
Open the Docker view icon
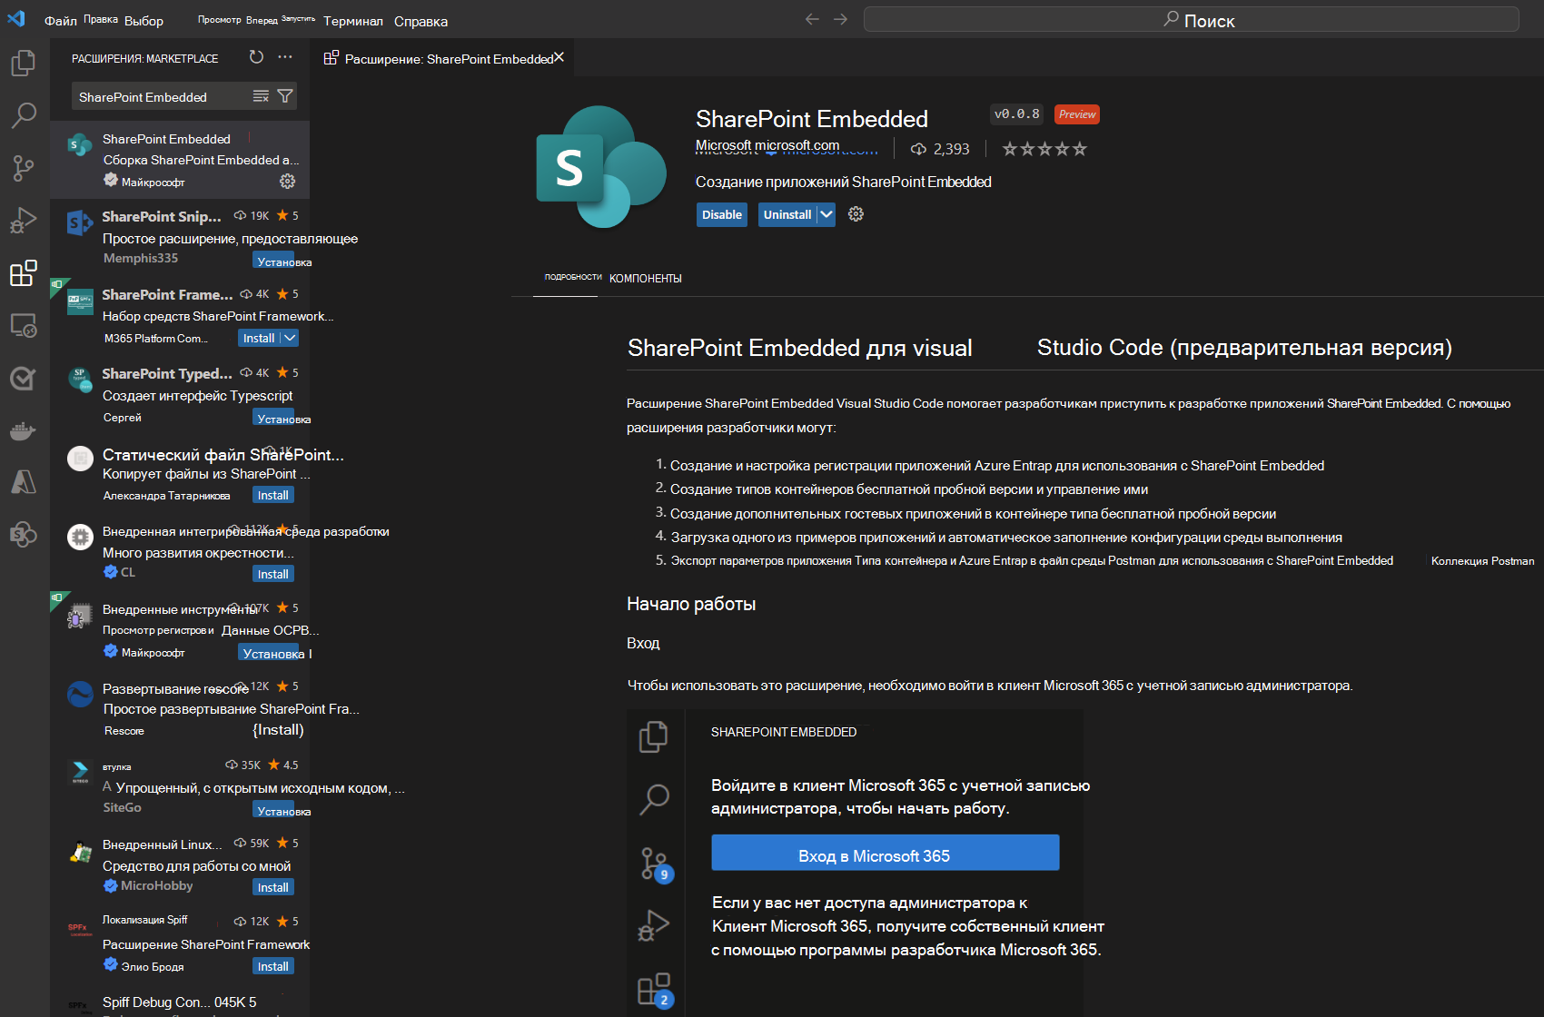[24, 430]
